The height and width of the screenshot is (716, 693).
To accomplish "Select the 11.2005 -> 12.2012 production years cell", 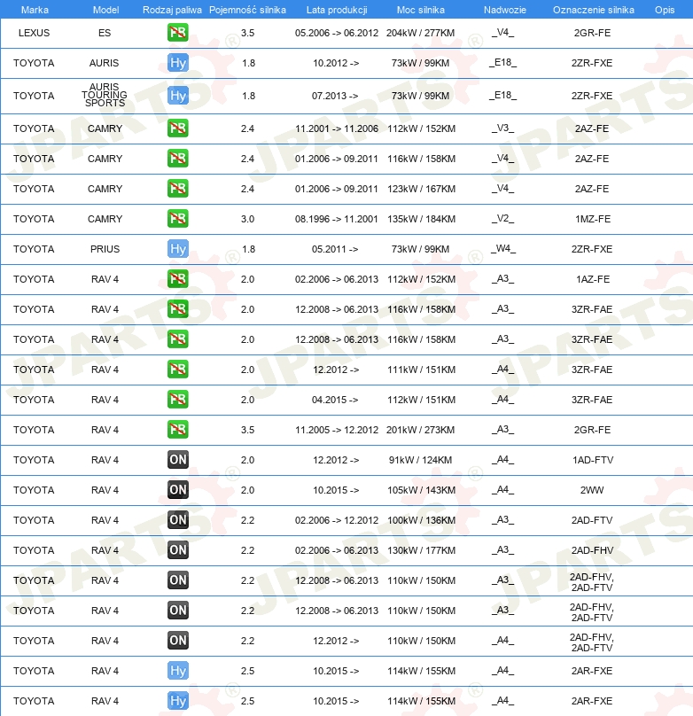I will tap(337, 430).
